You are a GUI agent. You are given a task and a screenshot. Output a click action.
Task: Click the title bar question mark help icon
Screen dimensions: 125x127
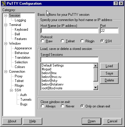coord(116,4)
